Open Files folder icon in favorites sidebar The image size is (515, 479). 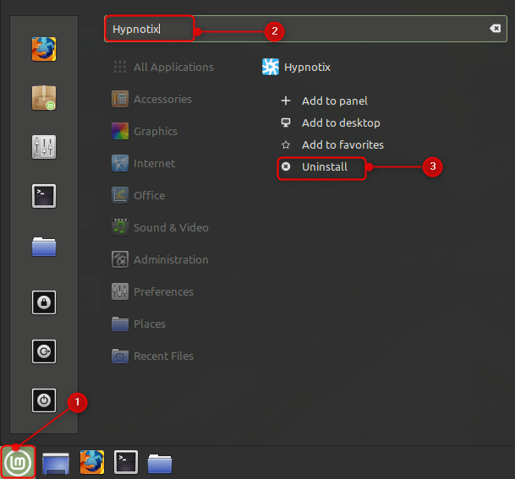pyautogui.click(x=44, y=247)
